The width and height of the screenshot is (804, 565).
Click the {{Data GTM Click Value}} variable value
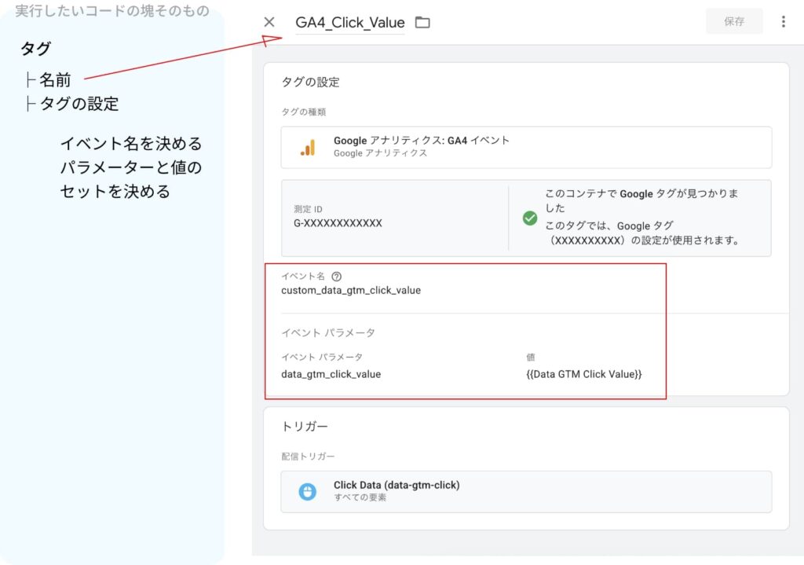point(583,374)
